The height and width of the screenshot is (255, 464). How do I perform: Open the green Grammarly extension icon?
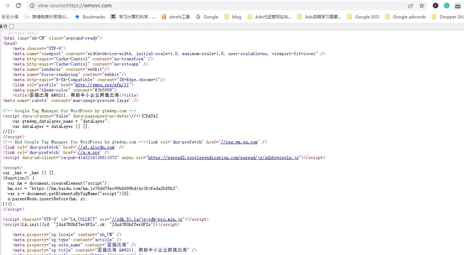pos(447,6)
